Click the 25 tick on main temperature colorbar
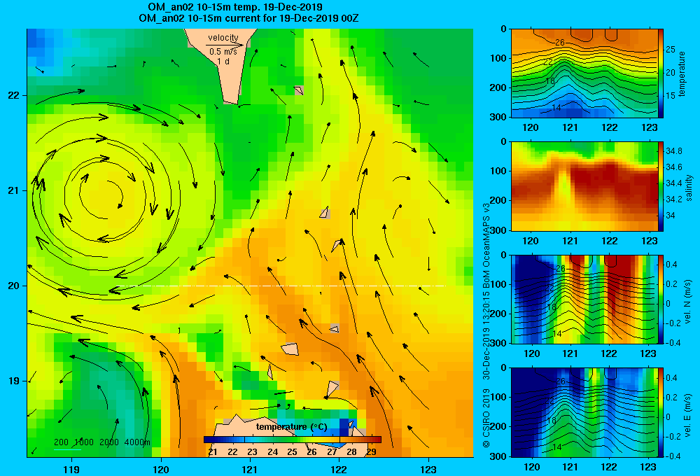 [292, 451]
